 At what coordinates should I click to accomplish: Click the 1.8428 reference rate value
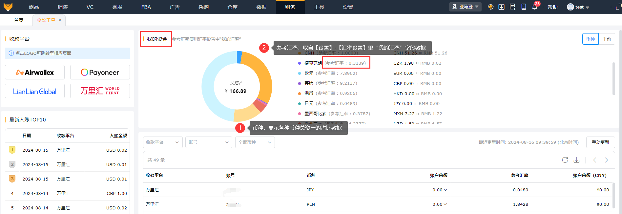click(521, 204)
